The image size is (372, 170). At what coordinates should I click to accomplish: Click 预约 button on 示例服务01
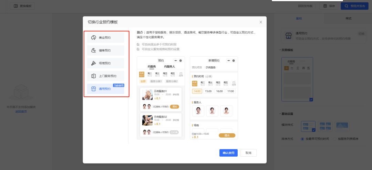(175, 106)
